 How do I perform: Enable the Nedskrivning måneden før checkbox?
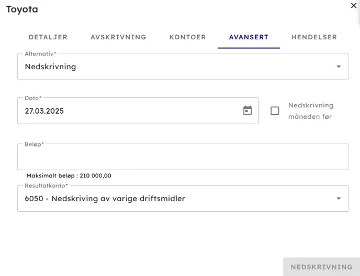pyautogui.click(x=275, y=111)
